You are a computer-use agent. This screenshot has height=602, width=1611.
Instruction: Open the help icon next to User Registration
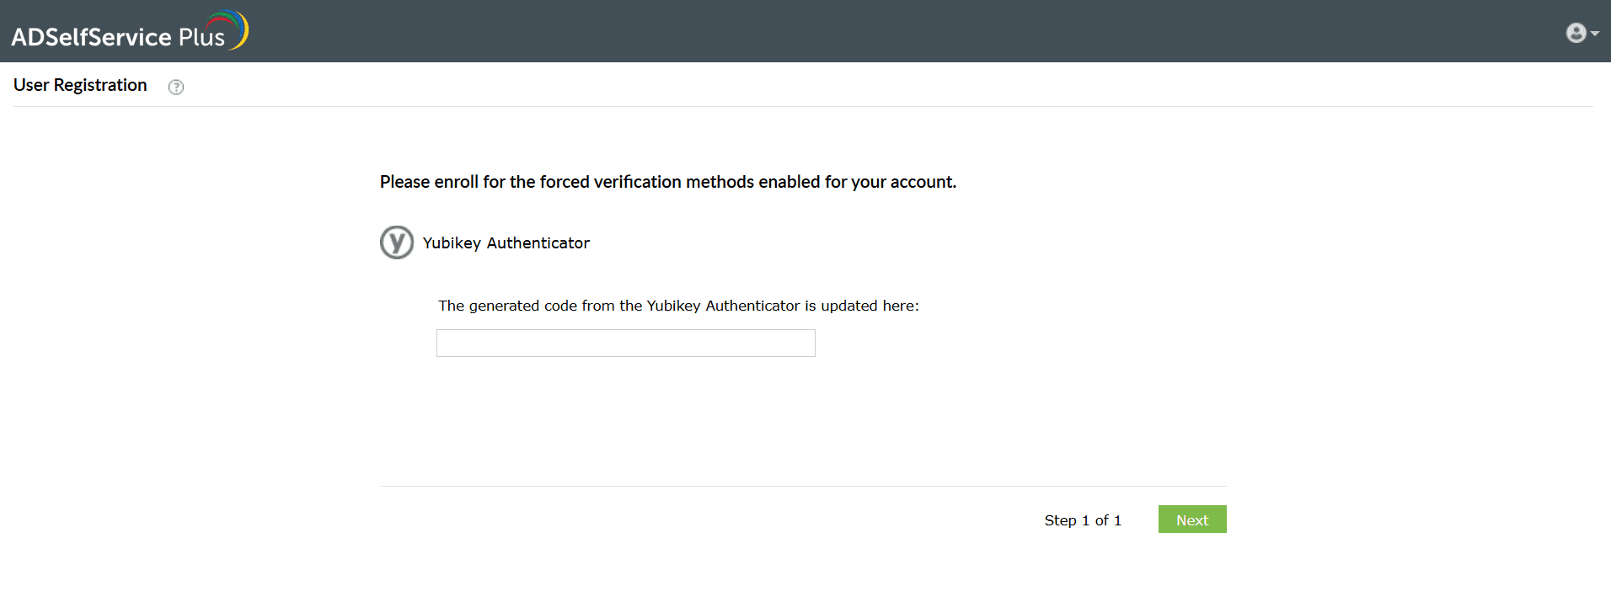pos(176,87)
